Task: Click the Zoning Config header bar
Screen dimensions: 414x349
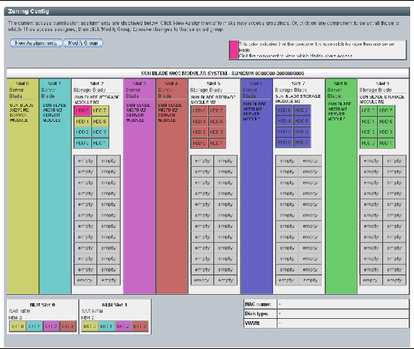Action: click(207, 11)
